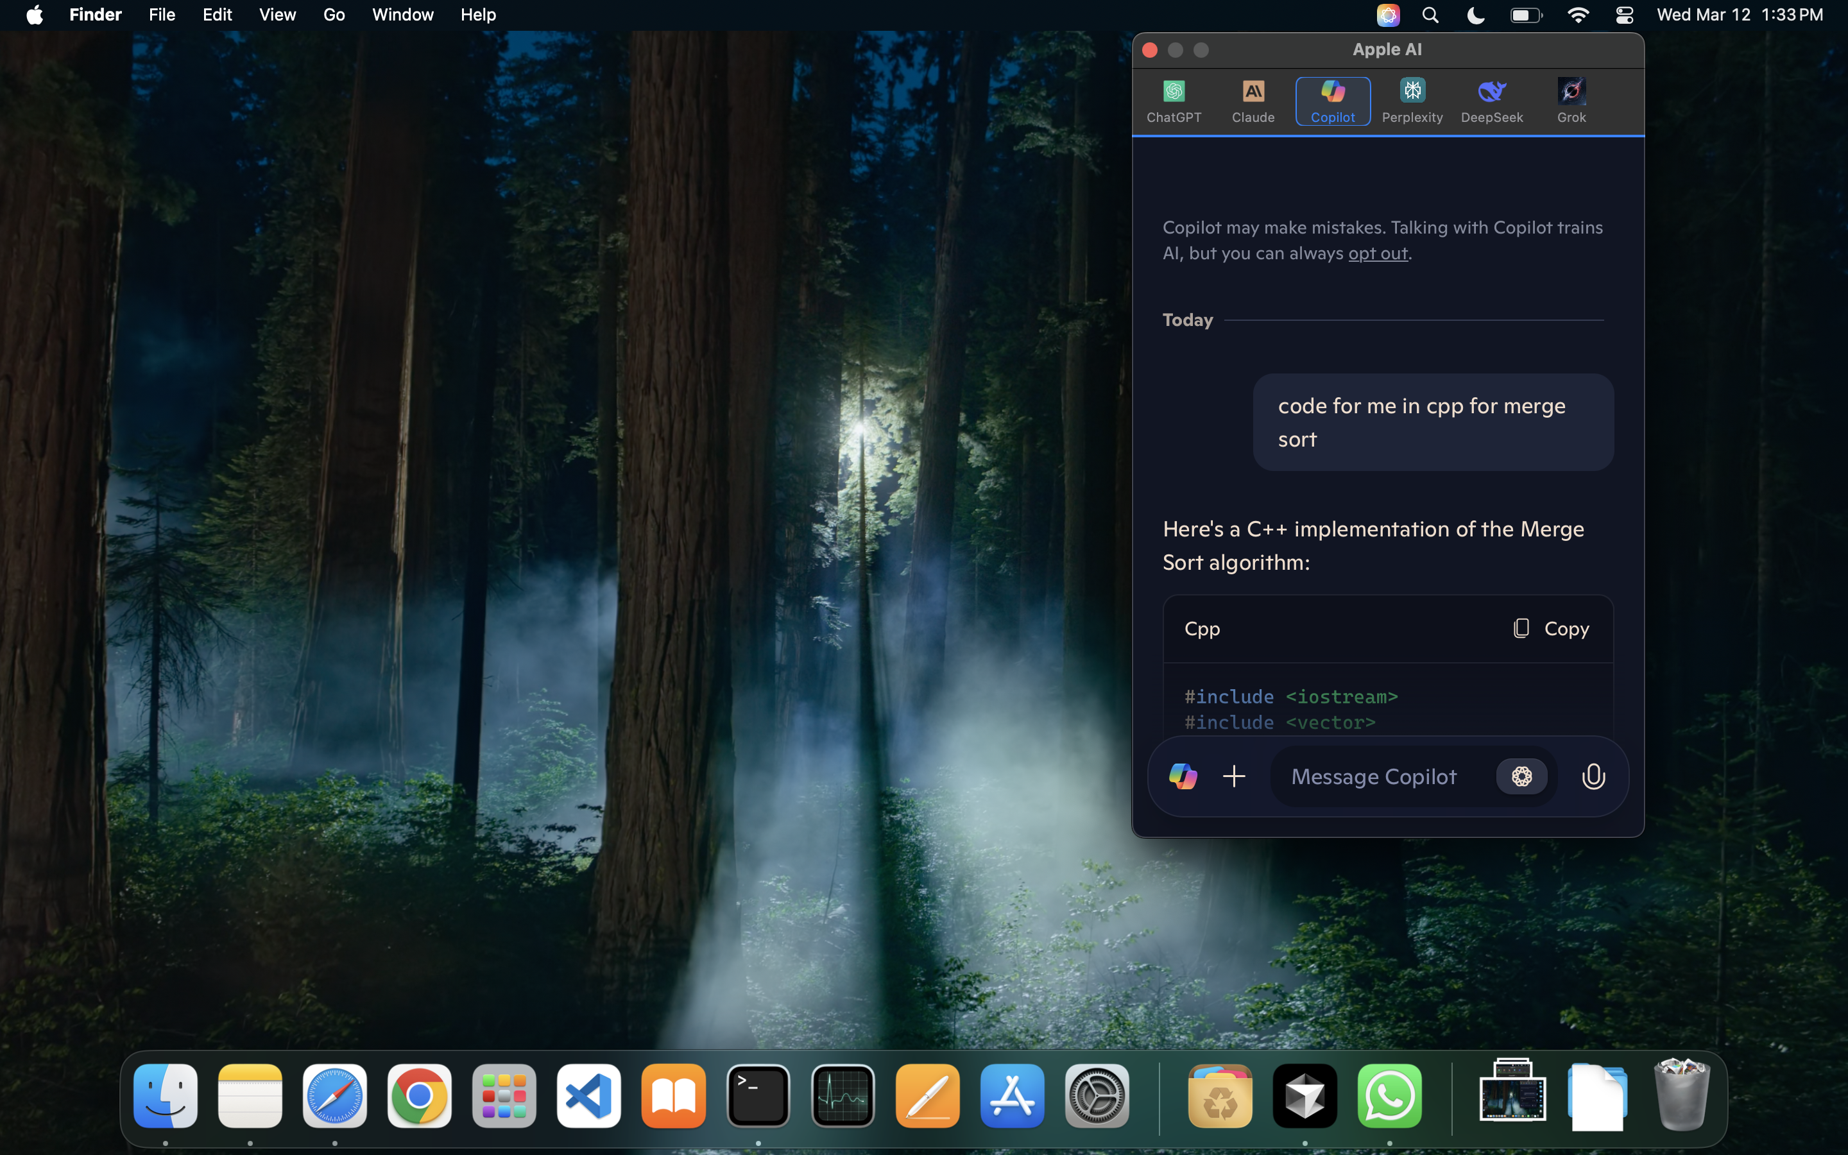The width and height of the screenshot is (1848, 1155).
Task: Launch Google Chrome from the Dock
Action: (x=419, y=1095)
